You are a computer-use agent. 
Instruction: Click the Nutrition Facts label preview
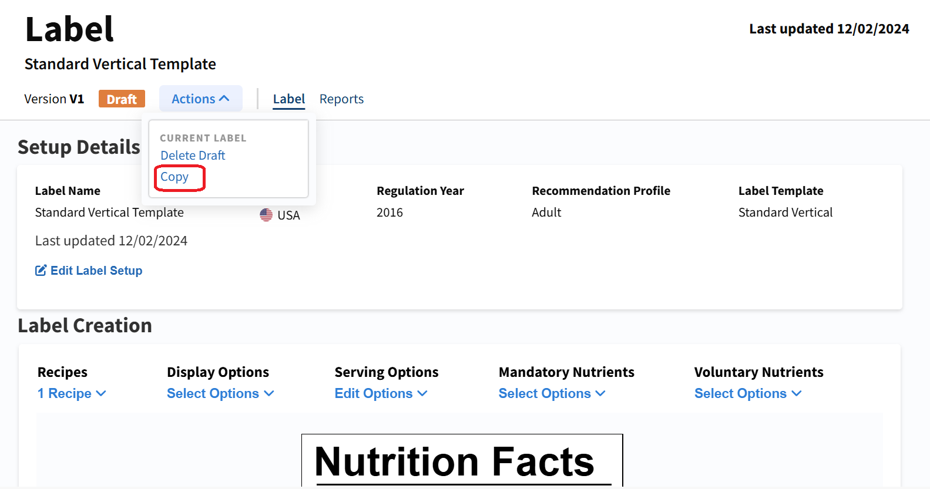[x=462, y=463]
